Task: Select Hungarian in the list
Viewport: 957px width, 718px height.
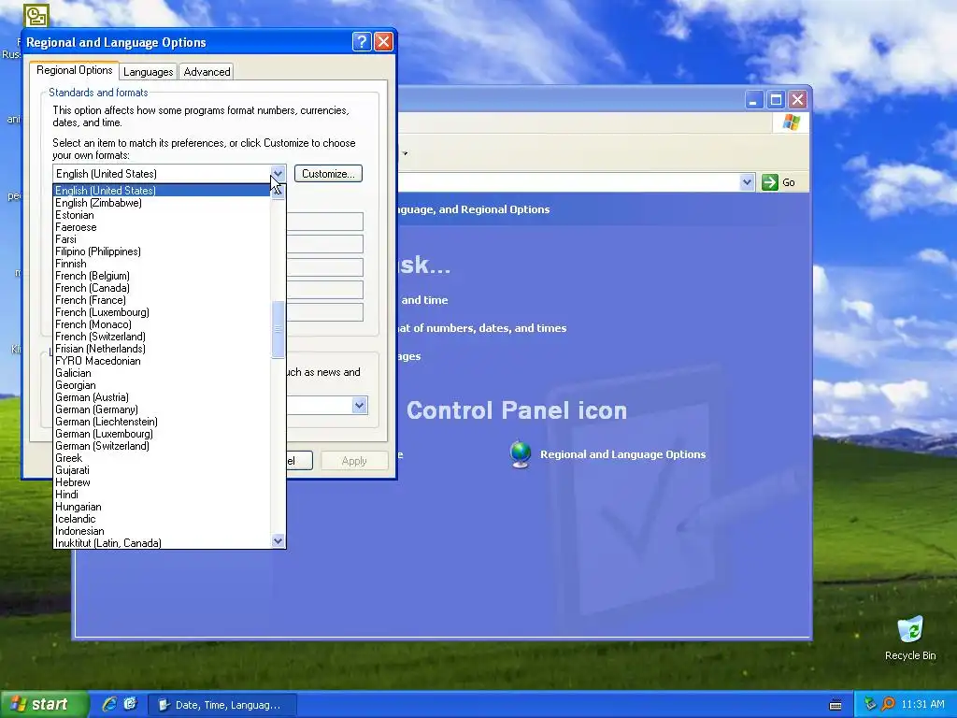Action: [x=162, y=507]
